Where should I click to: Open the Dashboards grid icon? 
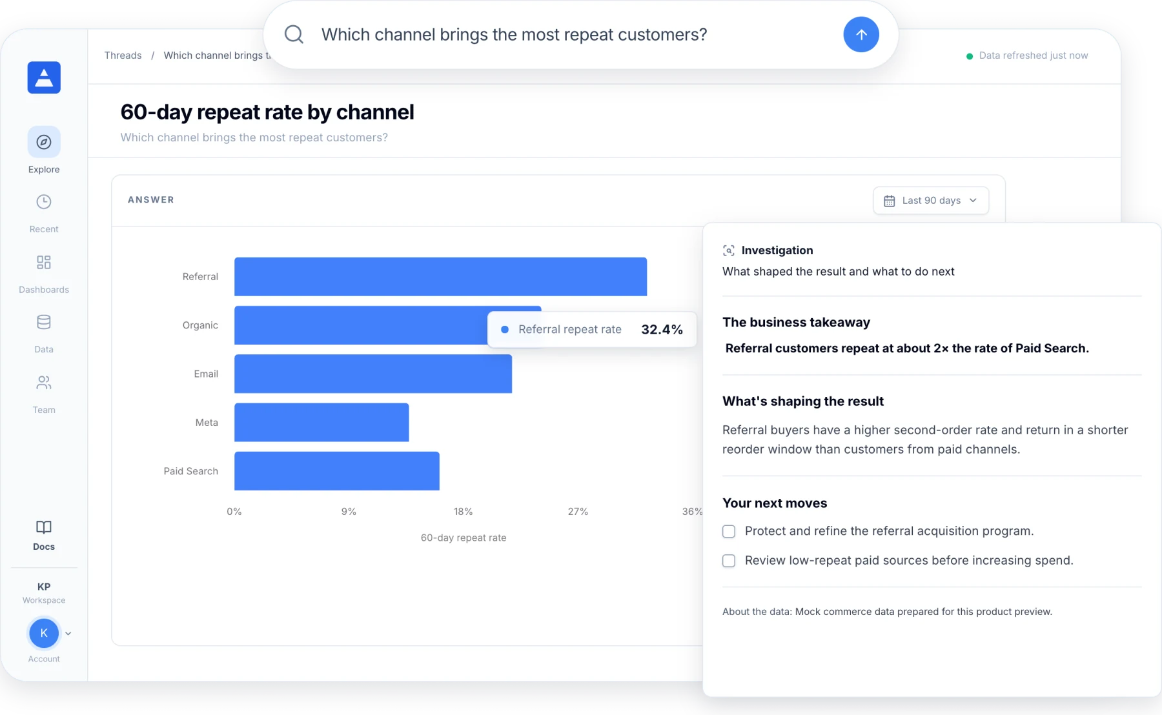coord(44,262)
